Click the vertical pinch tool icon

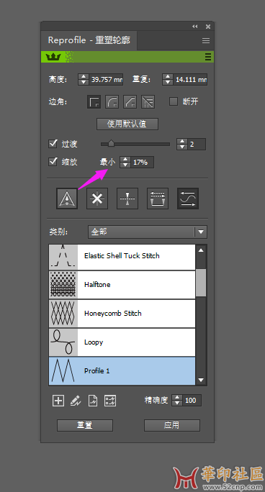tap(127, 199)
